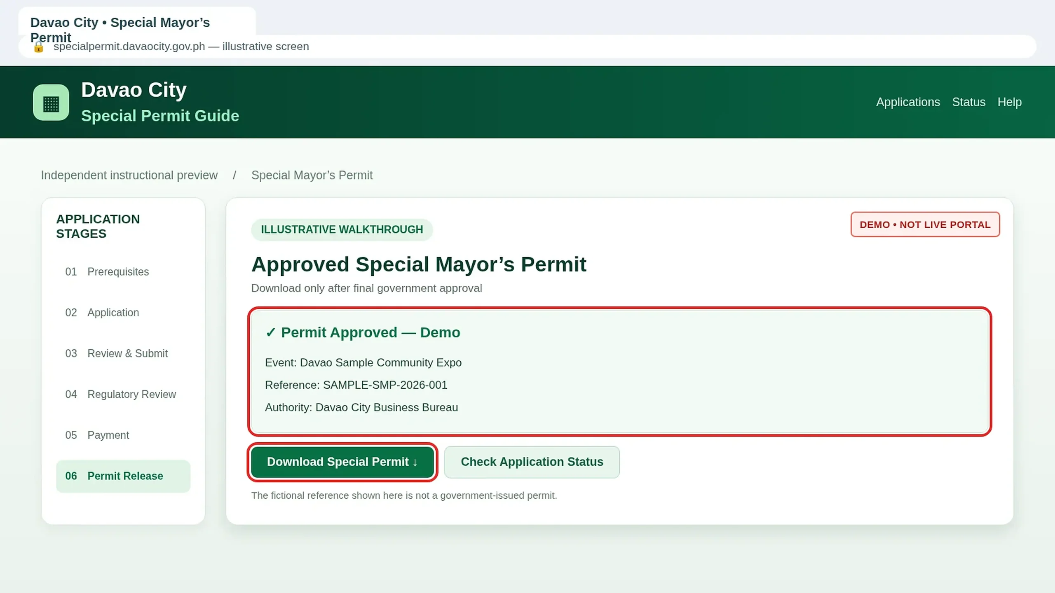
Task: Click the Authority: Davao City Business Bureau line
Action: [x=361, y=408]
